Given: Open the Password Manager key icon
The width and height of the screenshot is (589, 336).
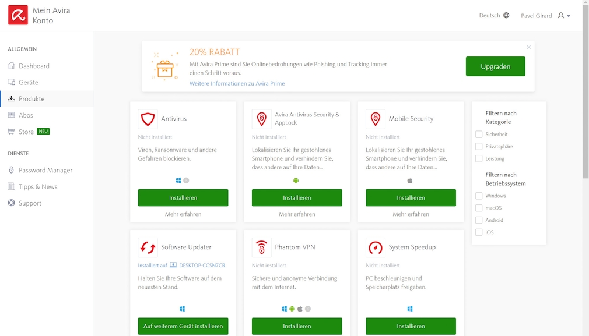Looking at the screenshot, I should (13, 169).
